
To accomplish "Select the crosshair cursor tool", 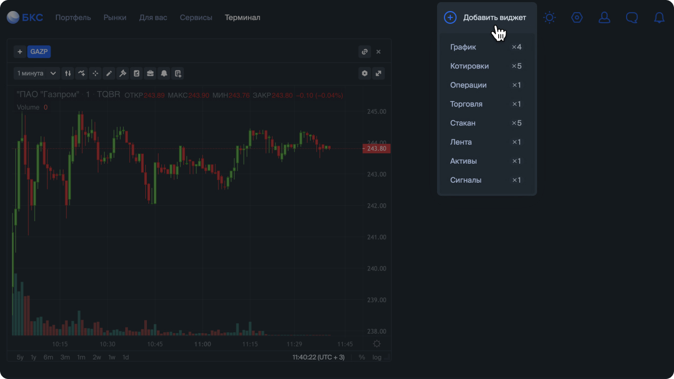I will pyautogui.click(x=95, y=73).
